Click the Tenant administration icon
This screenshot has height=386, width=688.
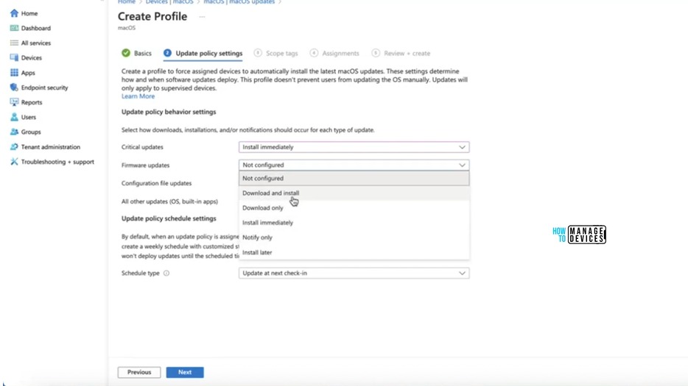[14, 147]
